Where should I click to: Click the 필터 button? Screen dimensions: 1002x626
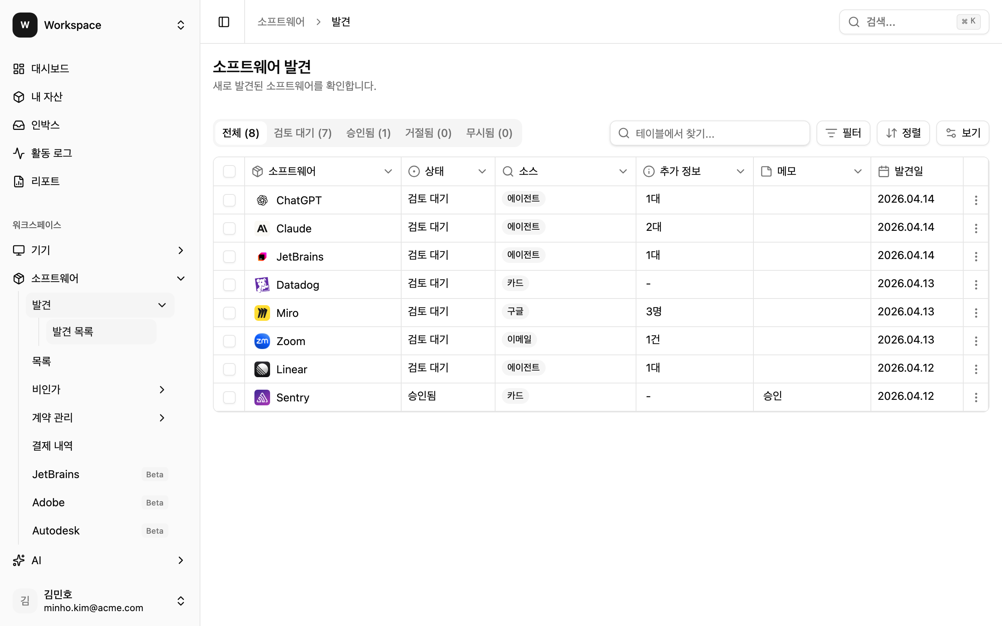[x=843, y=133]
